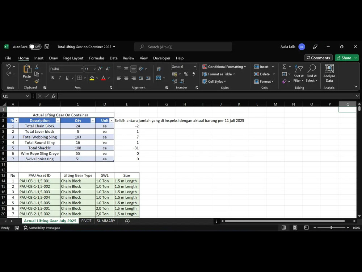362x272 pixels.
Task: Switch to the SUMMARY sheet tab
Action: point(106,221)
